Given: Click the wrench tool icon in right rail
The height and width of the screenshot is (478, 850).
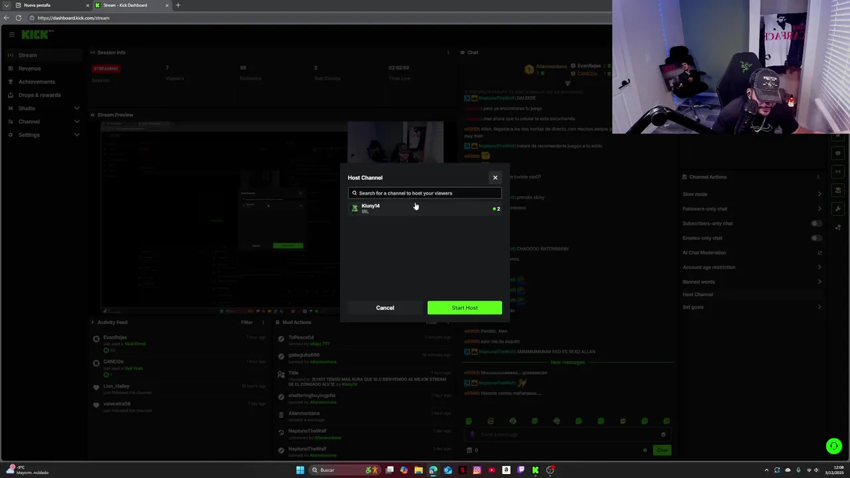Looking at the screenshot, I should pos(838,208).
